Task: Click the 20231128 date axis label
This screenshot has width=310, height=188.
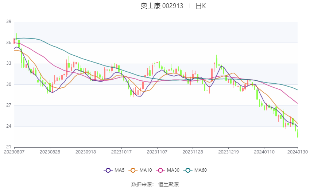Action: (x=193, y=152)
